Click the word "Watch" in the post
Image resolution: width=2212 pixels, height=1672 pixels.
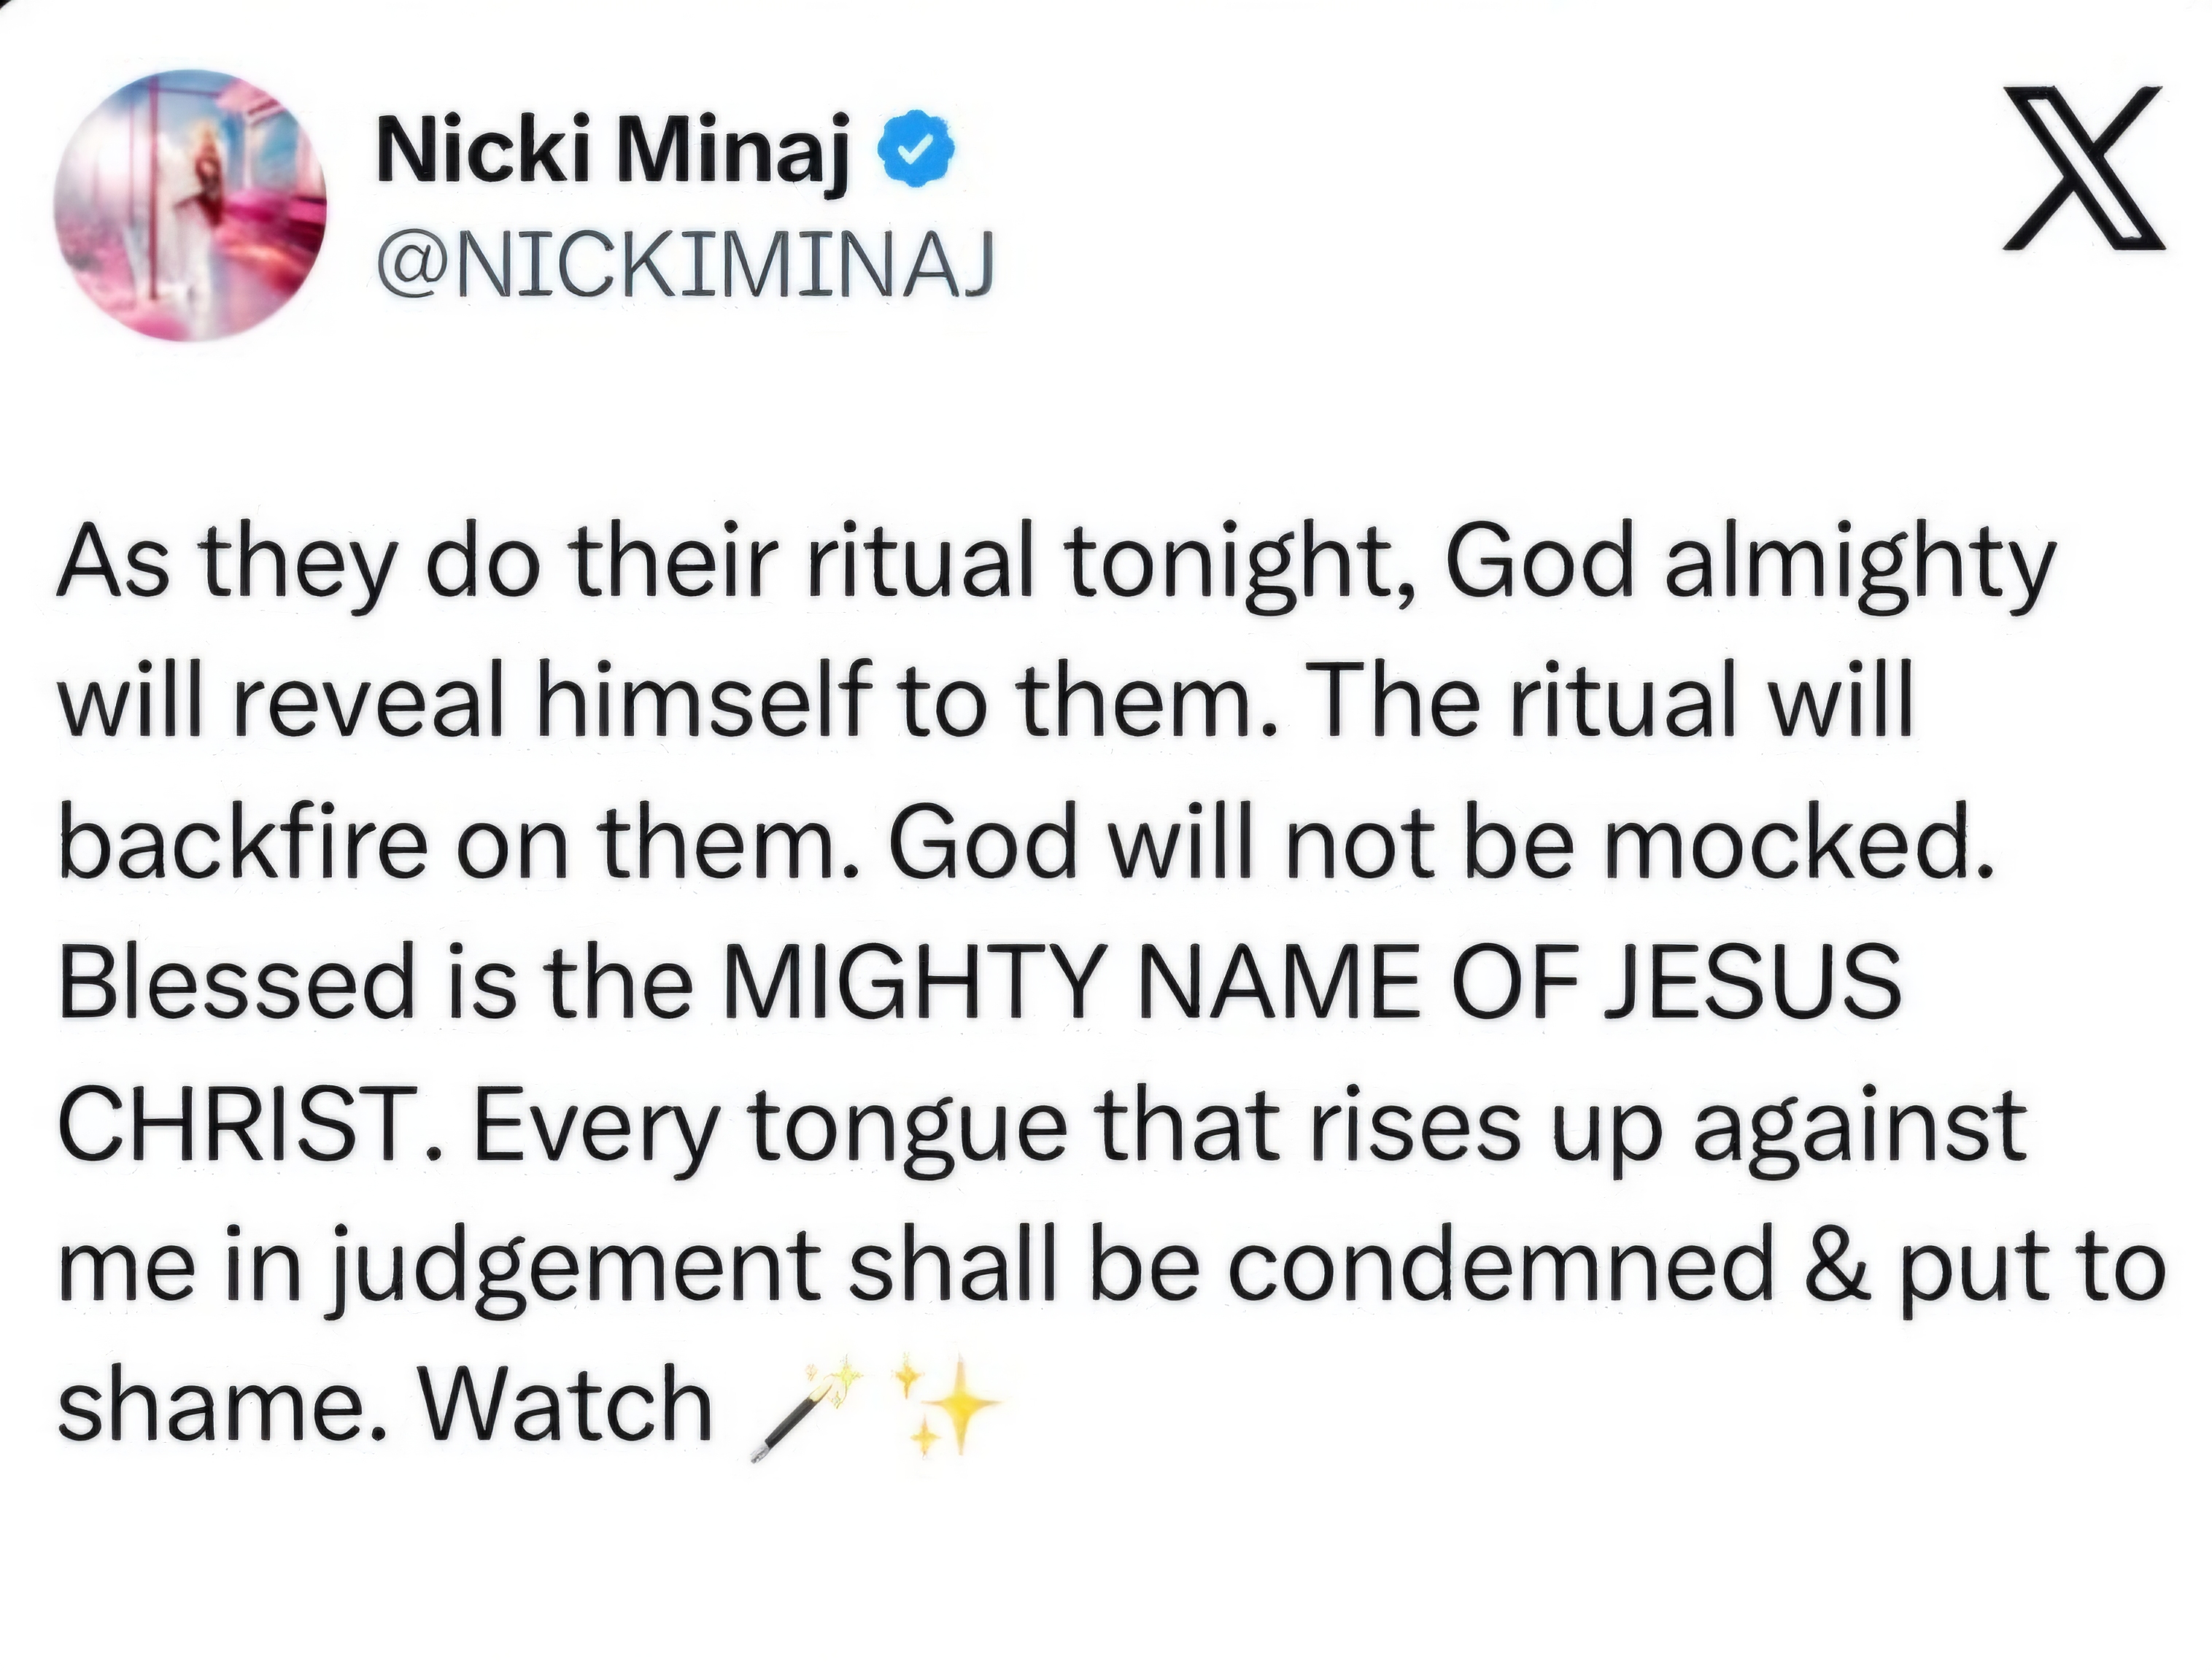[565, 1405]
